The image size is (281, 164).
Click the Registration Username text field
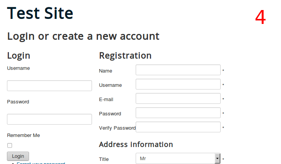(x=178, y=85)
